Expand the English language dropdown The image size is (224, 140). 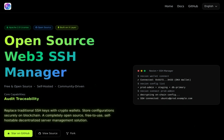[x=211, y=6]
